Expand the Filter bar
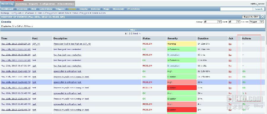Viewport: 267px width, 114px height. 133,30
